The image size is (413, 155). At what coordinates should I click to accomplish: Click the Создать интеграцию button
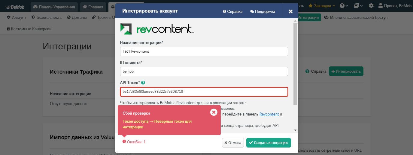tap(269, 143)
